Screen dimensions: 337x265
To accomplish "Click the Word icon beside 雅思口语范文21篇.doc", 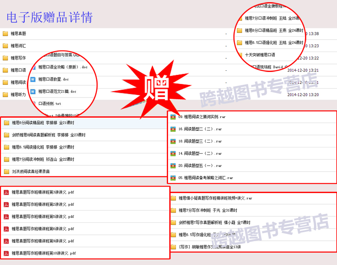I will [33, 92].
